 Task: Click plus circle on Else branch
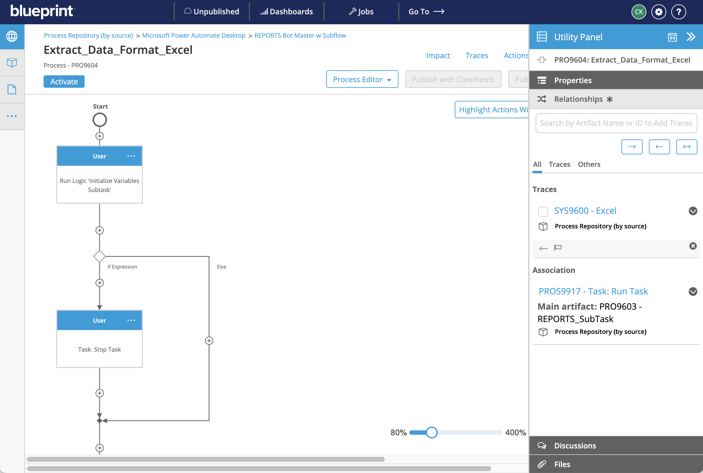click(x=209, y=341)
